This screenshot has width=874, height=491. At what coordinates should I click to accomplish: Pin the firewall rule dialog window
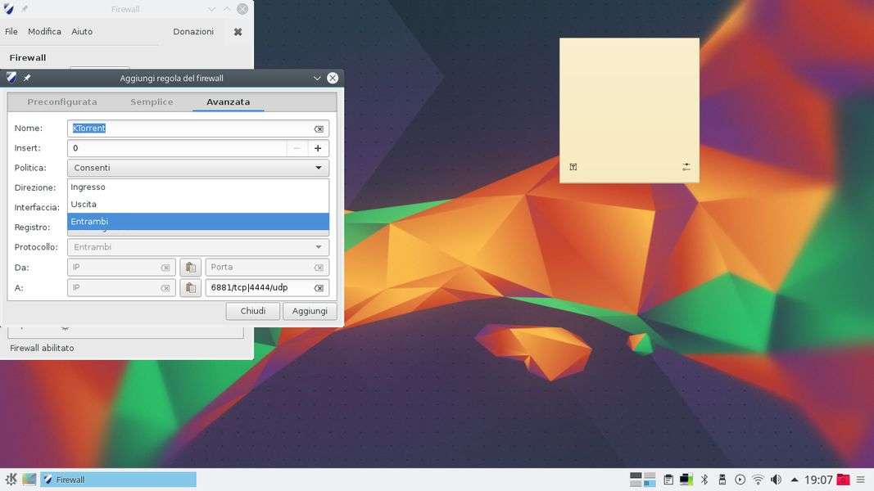click(x=27, y=79)
